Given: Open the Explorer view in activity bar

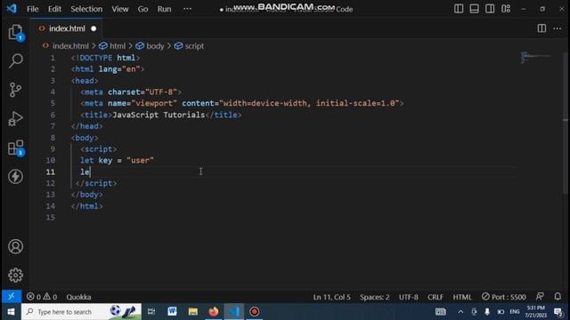Looking at the screenshot, I should pyautogui.click(x=16, y=32).
